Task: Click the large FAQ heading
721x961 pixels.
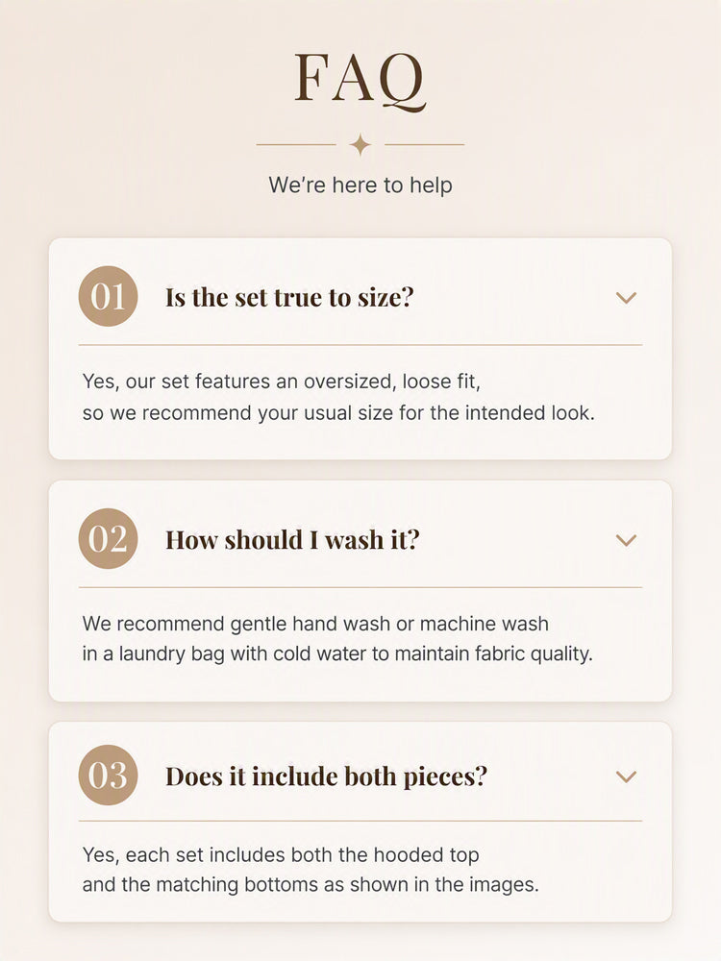Action: pyautogui.click(x=360, y=80)
